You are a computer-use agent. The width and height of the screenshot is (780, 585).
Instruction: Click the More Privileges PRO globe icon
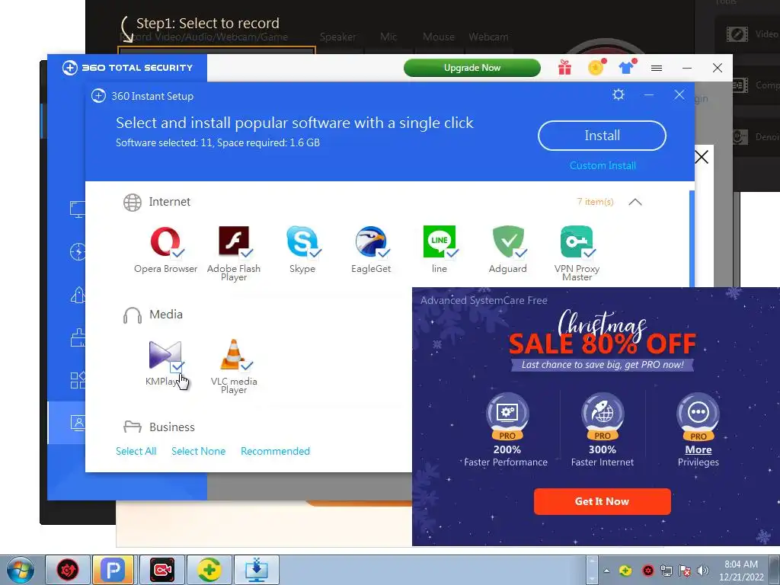[698, 417]
